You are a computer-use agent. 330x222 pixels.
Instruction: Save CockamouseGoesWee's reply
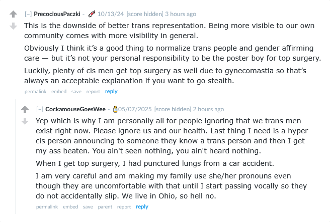point(88,206)
